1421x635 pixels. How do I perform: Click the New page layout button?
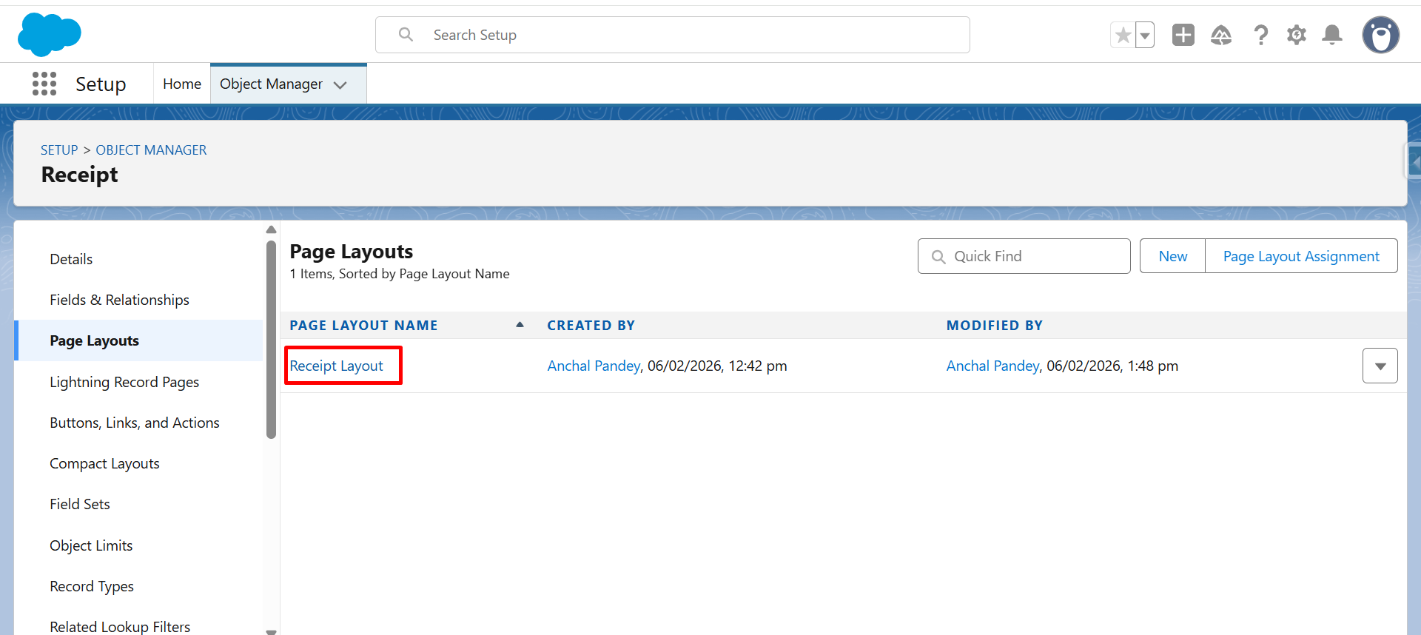click(x=1172, y=256)
